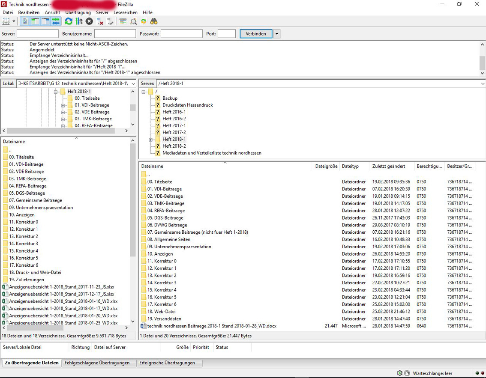Open the remote Server path dropdown
486x378 pixels.
pos(483,83)
